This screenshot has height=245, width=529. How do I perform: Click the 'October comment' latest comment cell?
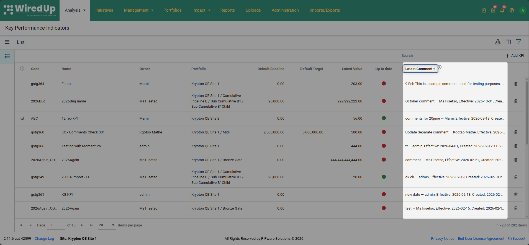click(455, 101)
